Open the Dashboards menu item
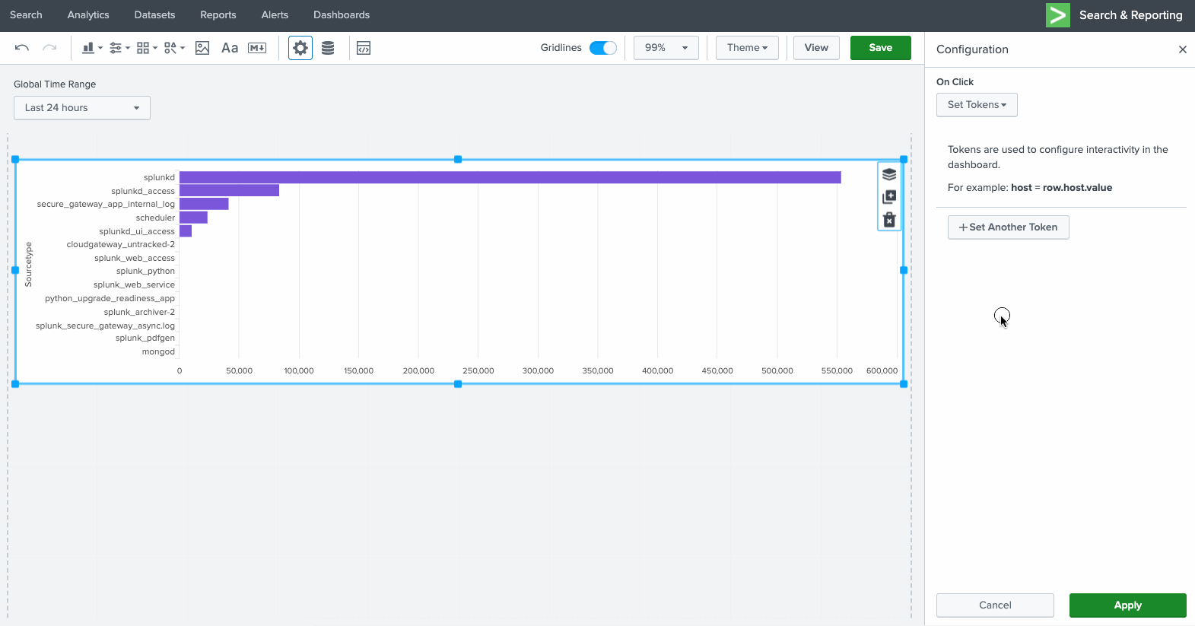 (342, 15)
